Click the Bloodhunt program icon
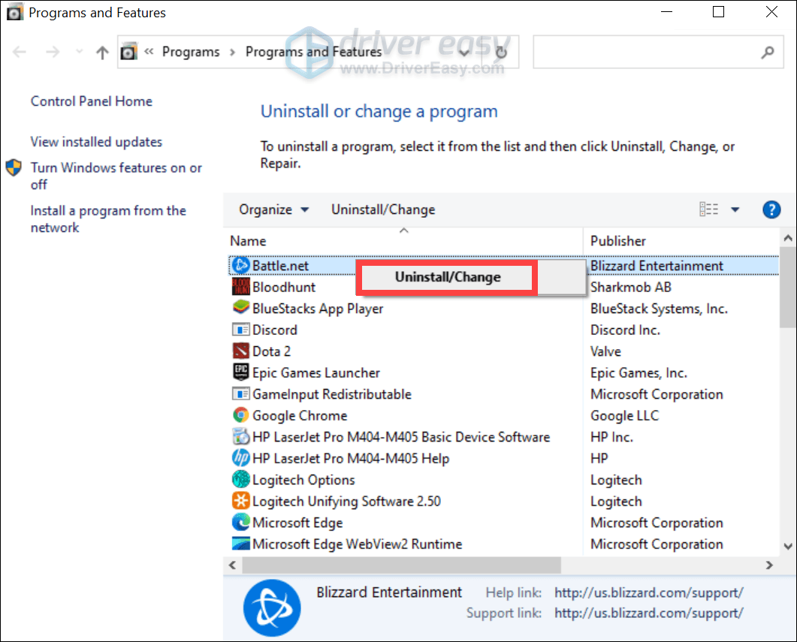 (x=240, y=287)
